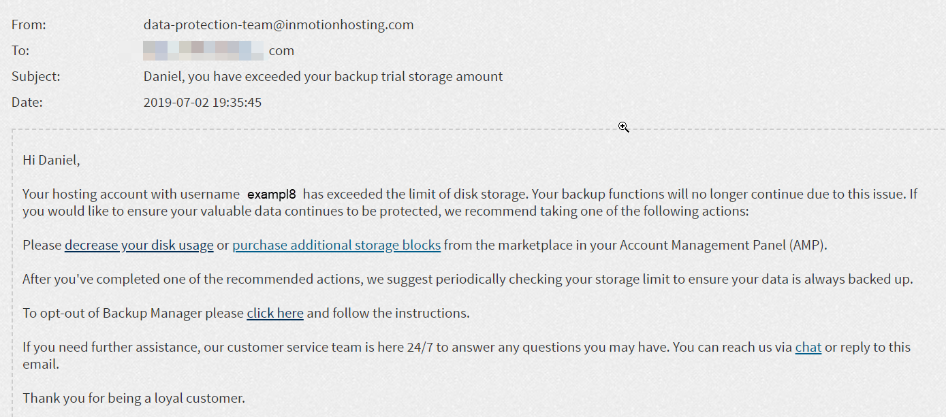This screenshot has height=417, width=946.
Task: Click the "From:" header label
Action: 29,25
